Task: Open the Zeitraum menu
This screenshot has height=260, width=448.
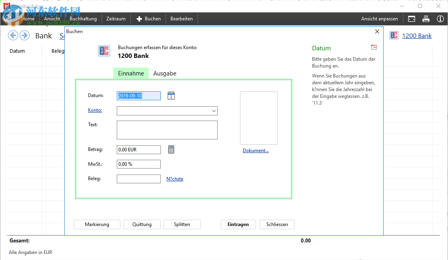Action: (116, 19)
